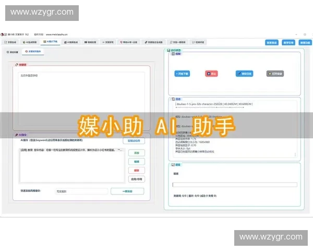Open the 视频处理 tab

point(90,42)
